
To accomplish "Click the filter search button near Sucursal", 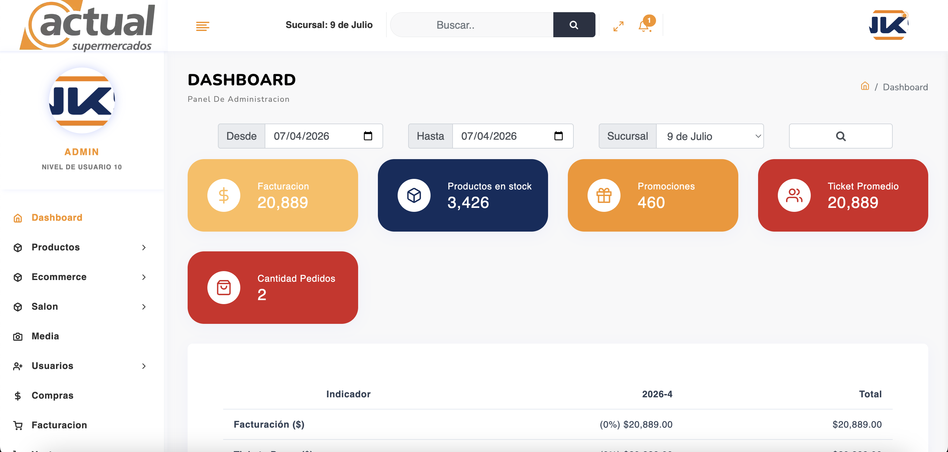I will (x=841, y=136).
